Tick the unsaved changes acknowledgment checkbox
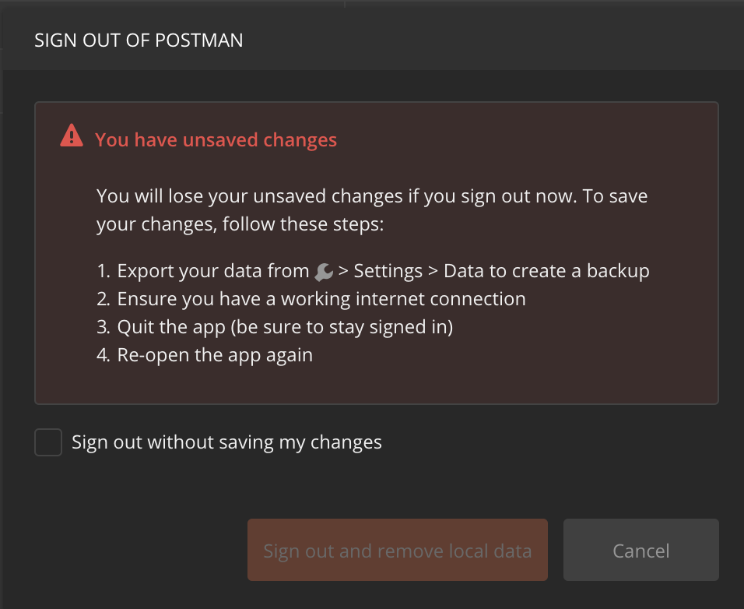Image resolution: width=744 pixels, height=609 pixels. click(47, 442)
